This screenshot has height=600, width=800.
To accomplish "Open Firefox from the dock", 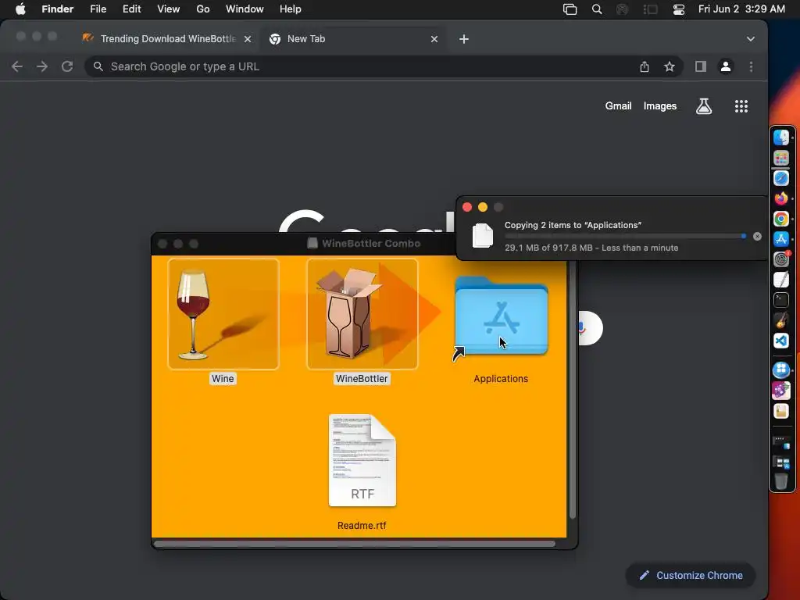I will (781, 198).
